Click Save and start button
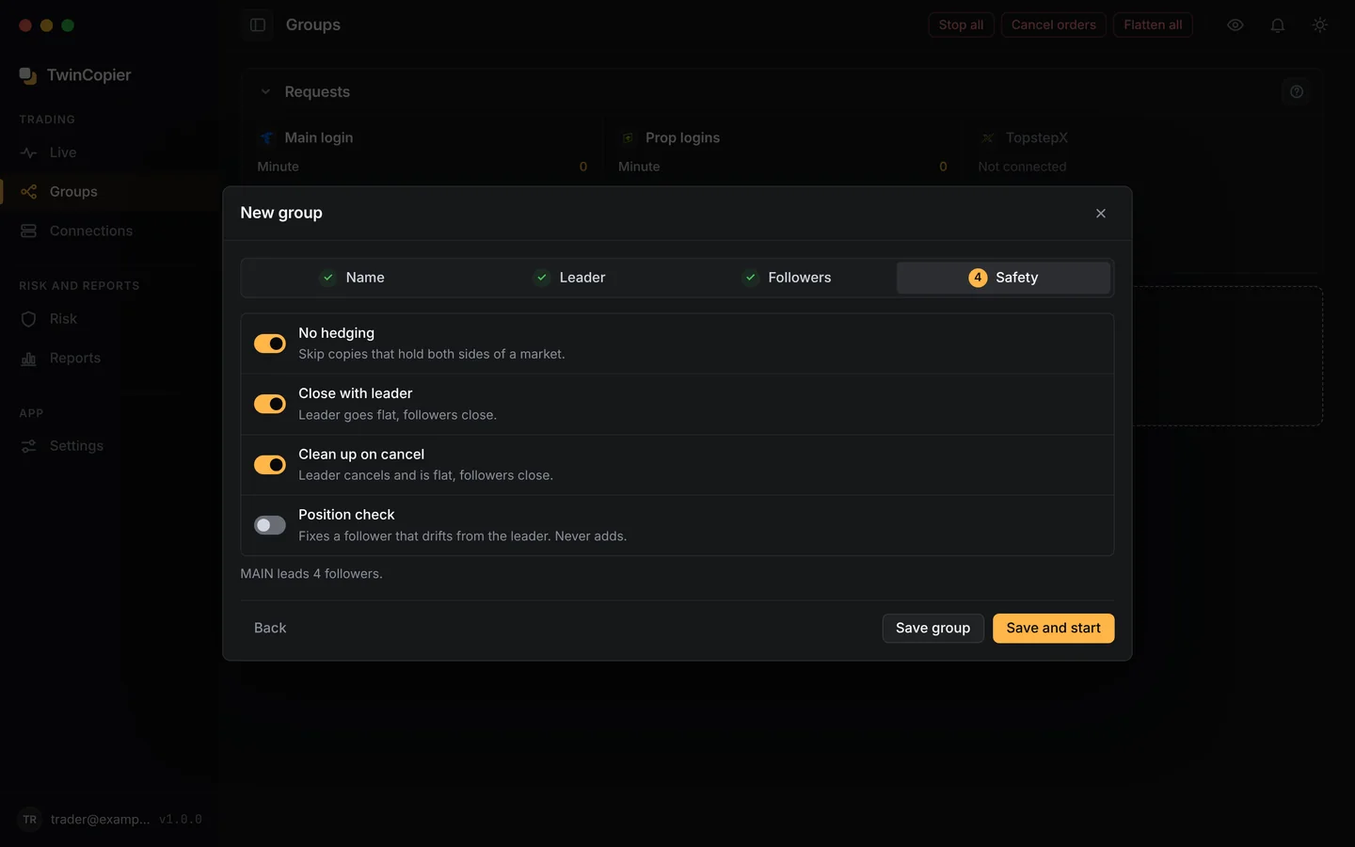The height and width of the screenshot is (847, 1355). (x=1053, y=628)
